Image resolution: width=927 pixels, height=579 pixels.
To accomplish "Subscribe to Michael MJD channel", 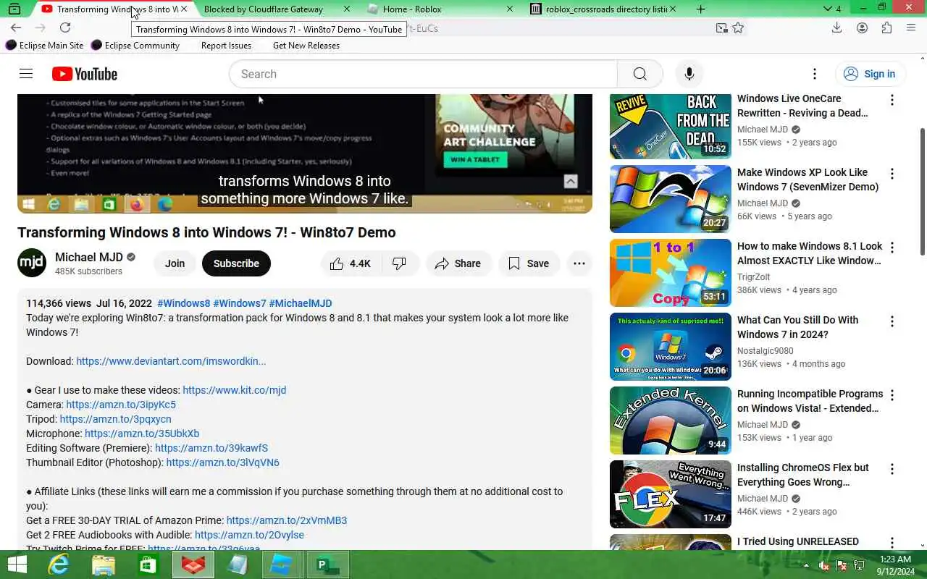I will [236, 263].
